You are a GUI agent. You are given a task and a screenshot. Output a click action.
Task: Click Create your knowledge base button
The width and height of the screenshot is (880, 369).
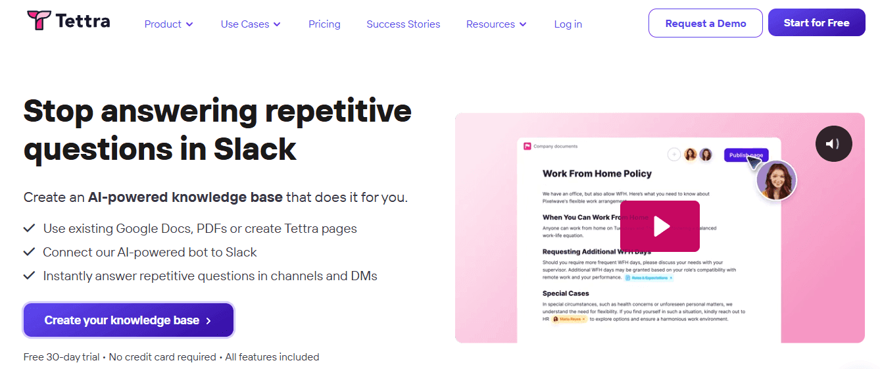pos(128,320)
